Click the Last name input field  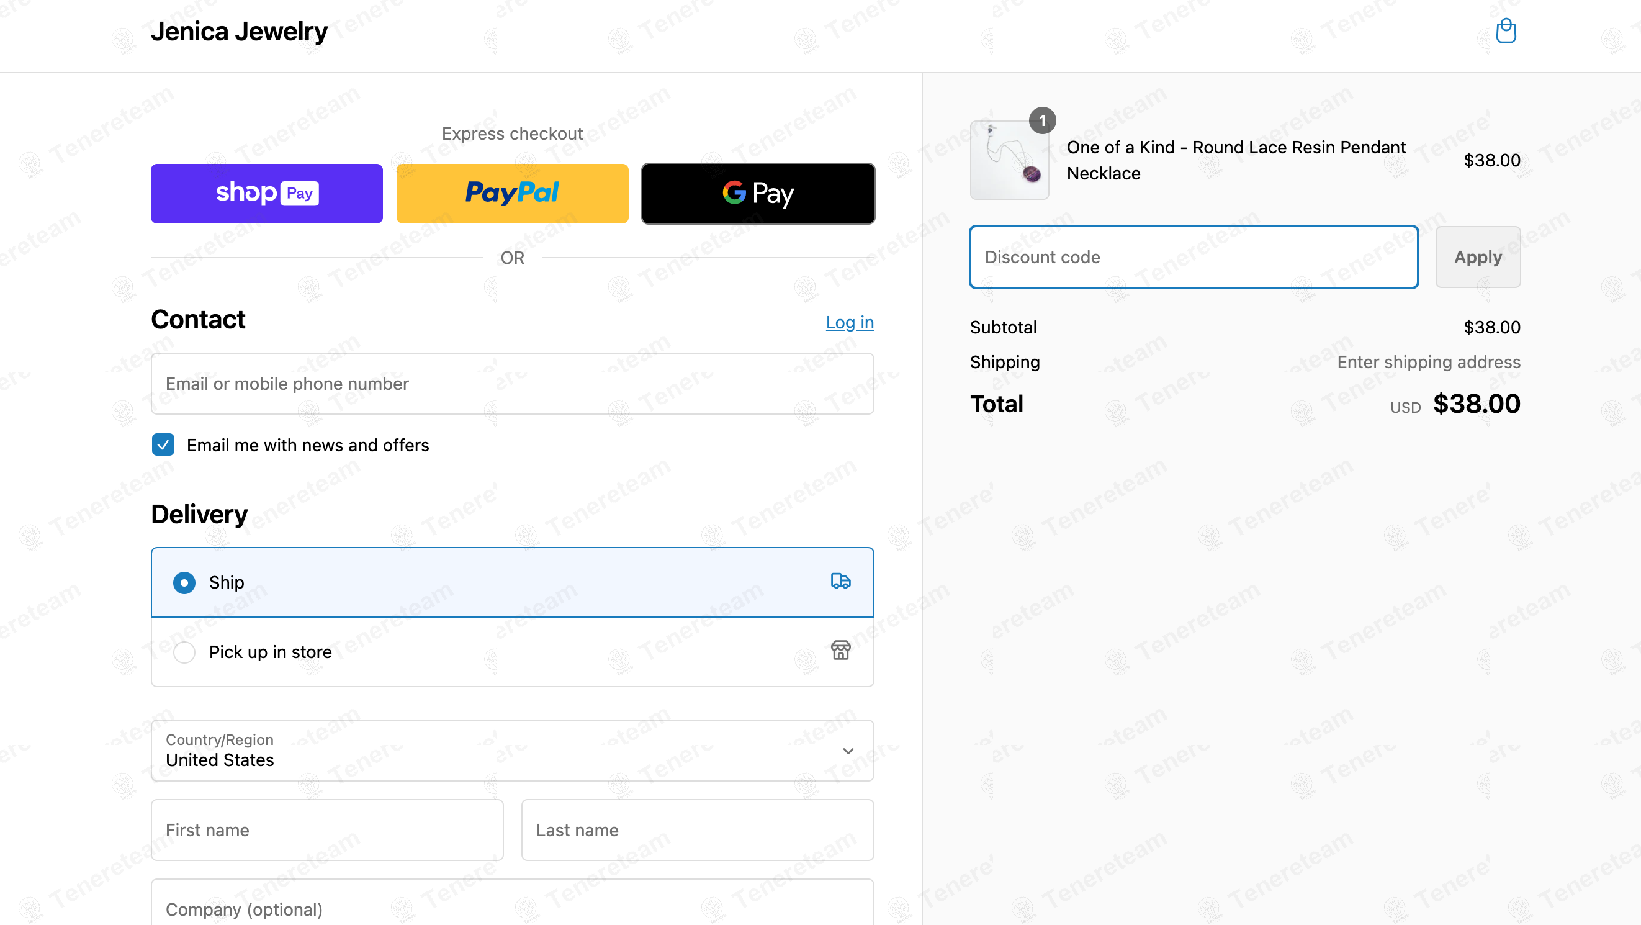click(x=698, y=830)
